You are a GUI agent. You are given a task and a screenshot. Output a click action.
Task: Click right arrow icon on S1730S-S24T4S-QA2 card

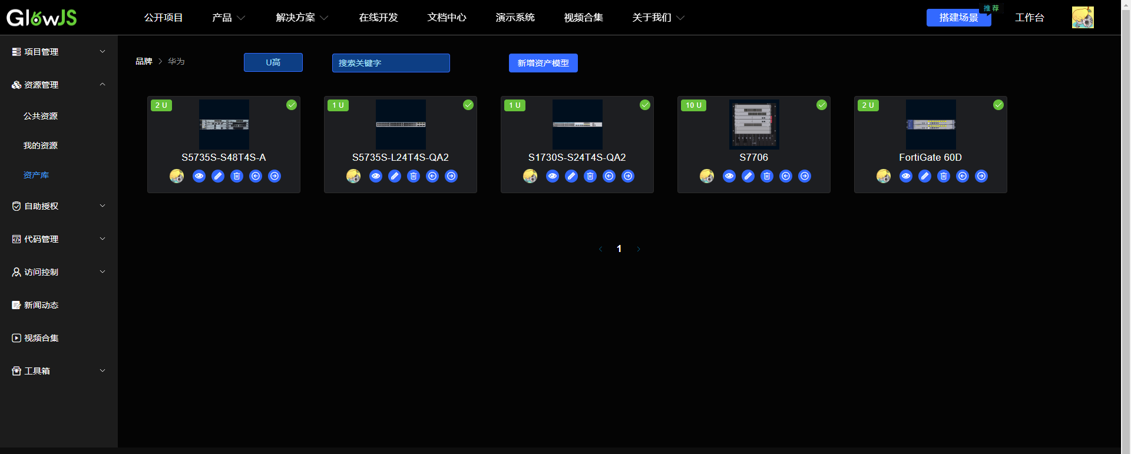point(628,176)
